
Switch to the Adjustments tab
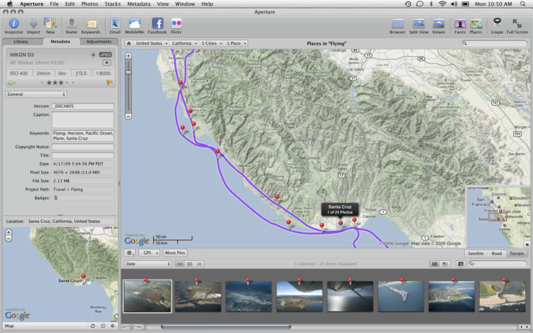point(99,42)
